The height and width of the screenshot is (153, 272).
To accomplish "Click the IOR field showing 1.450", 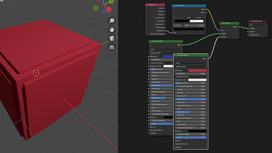I will pyautogui.click(x=191, y=121).
